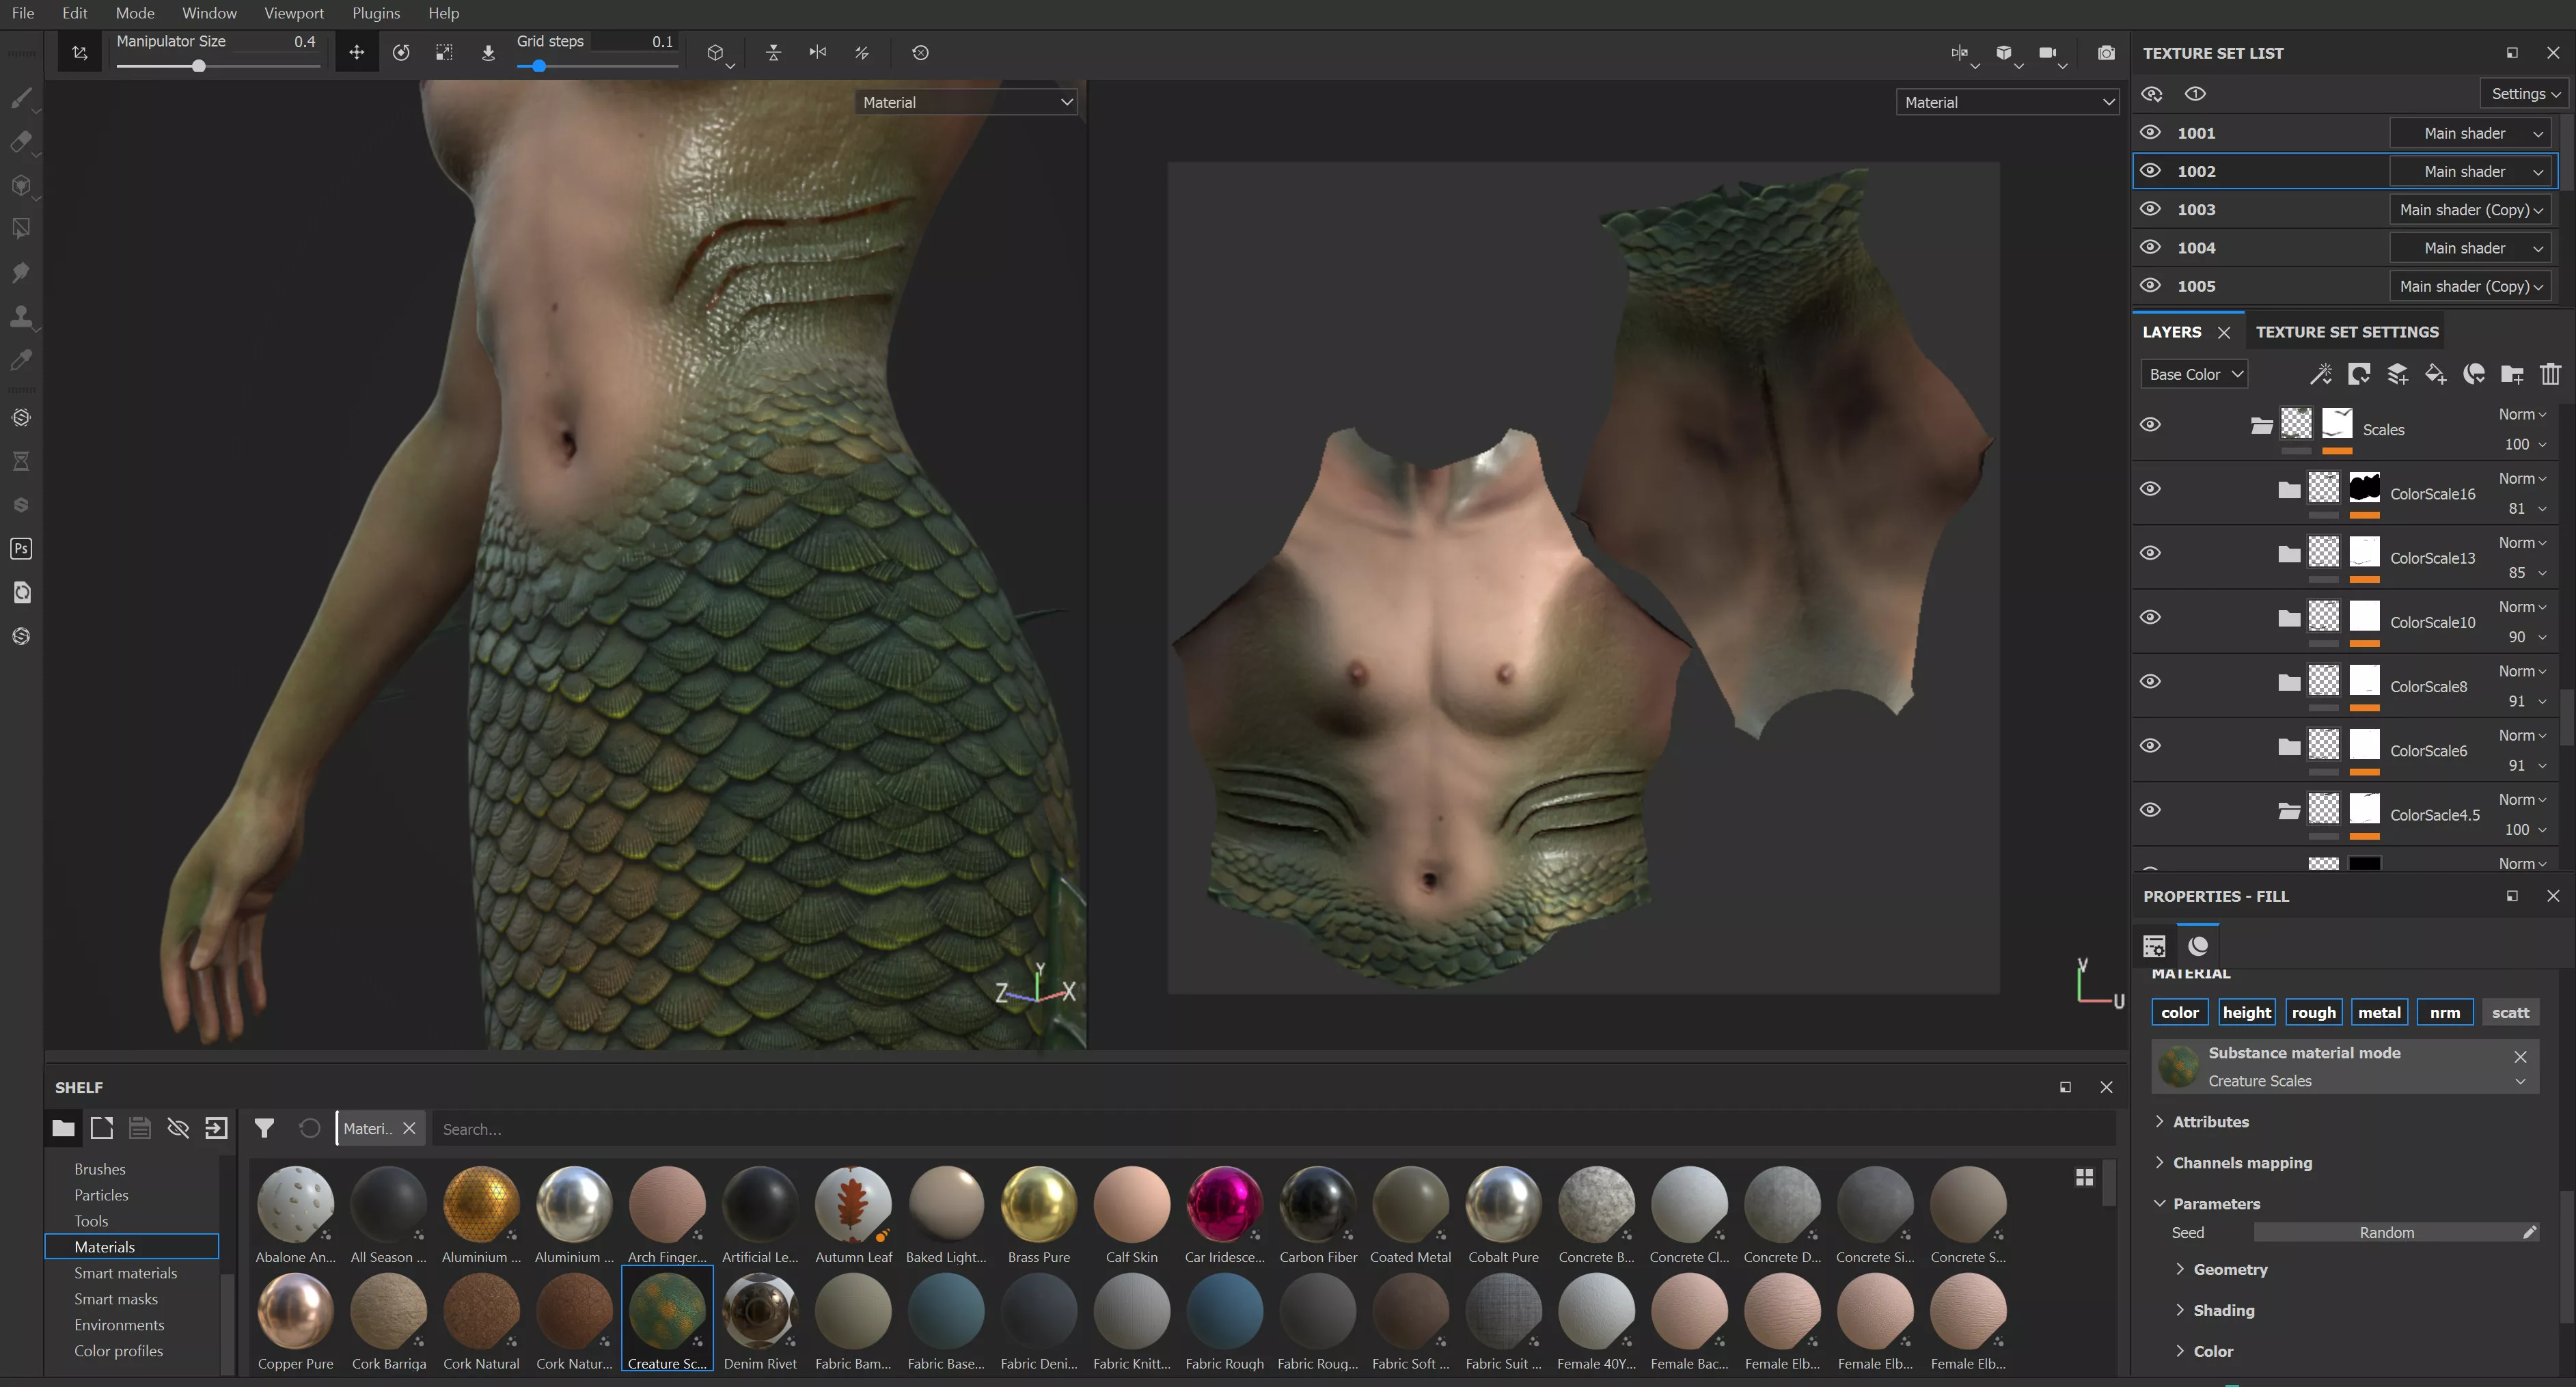
Task: Click the Settings button in Texture Set List
Action: [2523, 94]
